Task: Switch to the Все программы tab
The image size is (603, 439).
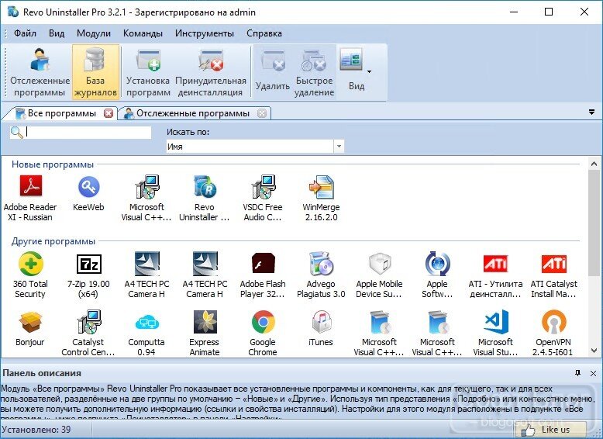Action: point(61,113)
